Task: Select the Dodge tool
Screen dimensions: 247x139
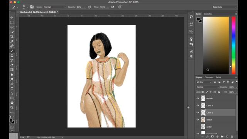Action: [x=12, y=79]
